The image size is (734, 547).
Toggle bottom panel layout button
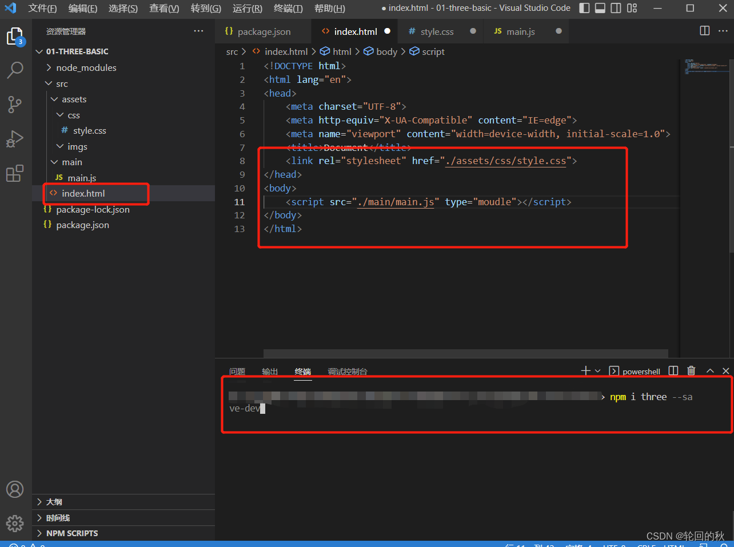[x=600, y=8]
